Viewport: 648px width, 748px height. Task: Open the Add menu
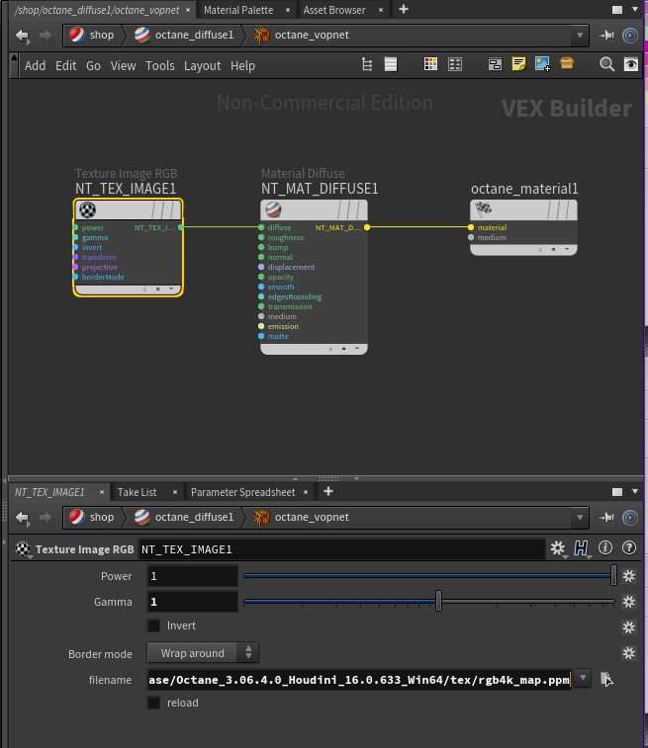click(35, 66)
